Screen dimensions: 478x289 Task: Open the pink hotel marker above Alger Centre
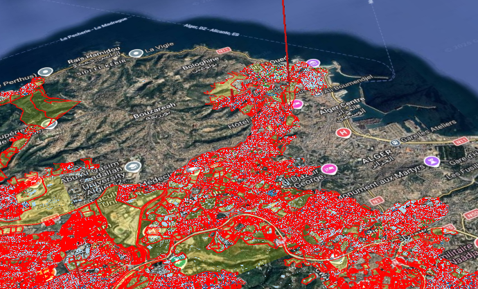(x=297, y=104)
